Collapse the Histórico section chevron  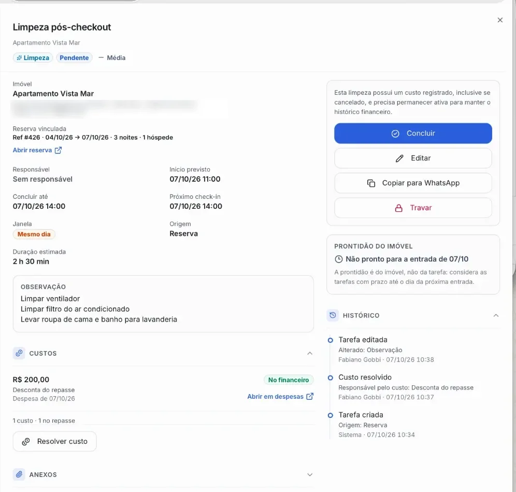point(496,315)
